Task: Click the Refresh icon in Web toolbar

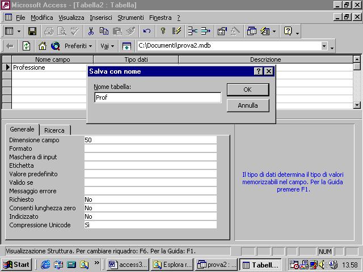Action: [x=27, y=46]
